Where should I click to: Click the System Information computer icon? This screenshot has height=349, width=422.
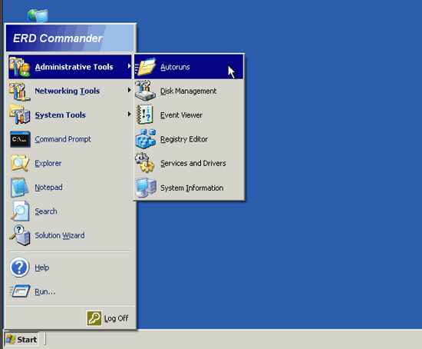(146, 187)
